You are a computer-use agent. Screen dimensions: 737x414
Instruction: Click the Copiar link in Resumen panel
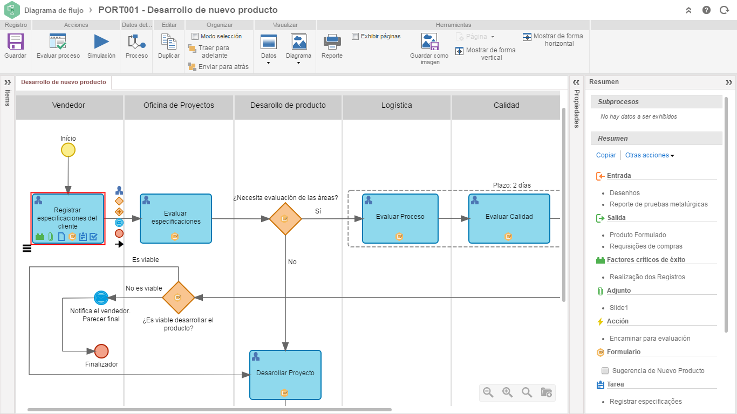click(x=605, y=155)
